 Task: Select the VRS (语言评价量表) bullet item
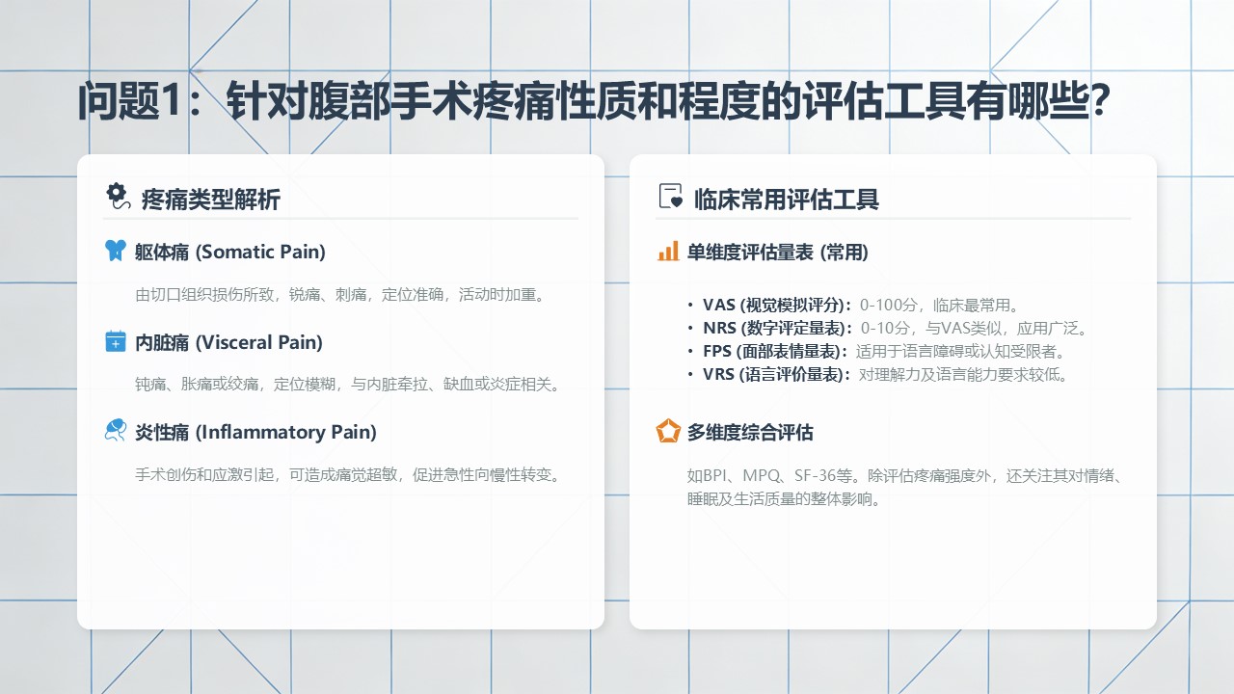coord(885,374)
